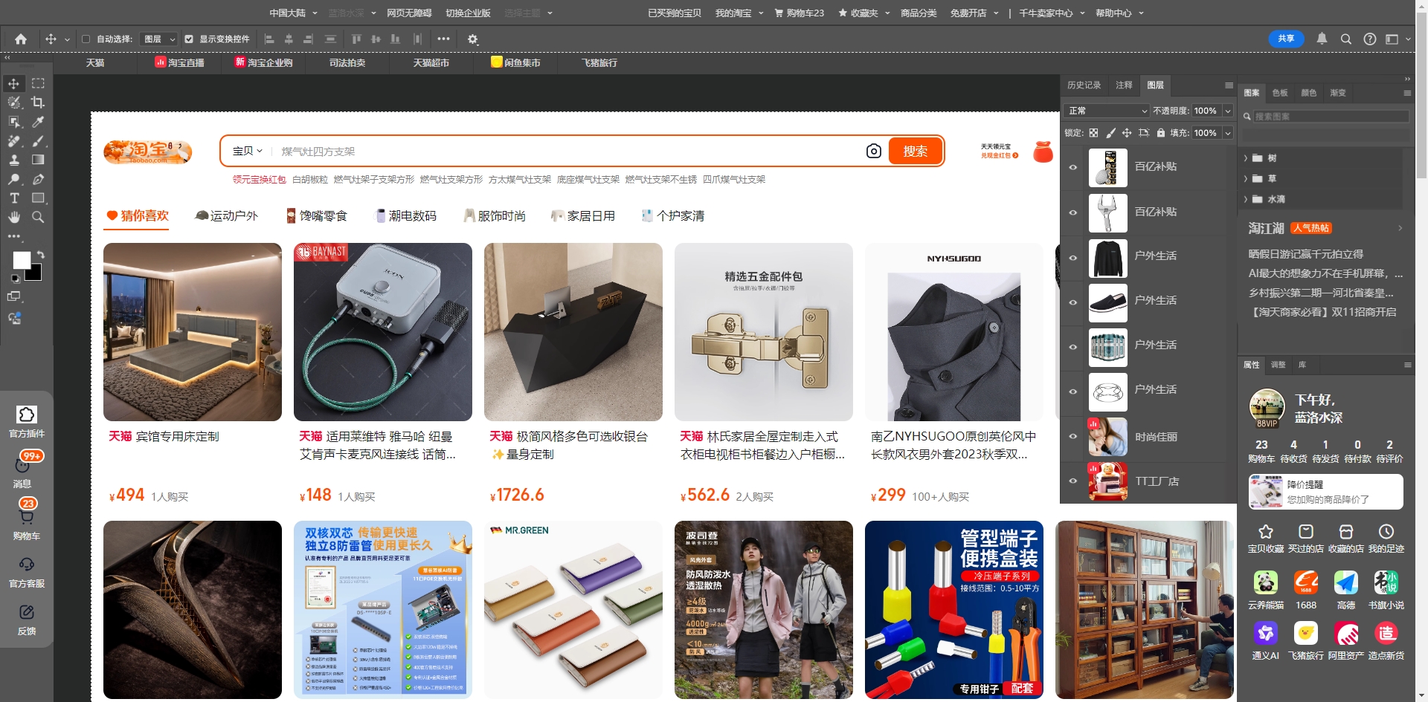Screen dimensions: 1428x702
Task: Switch to the 色板 tab
Action: pyautogui.click(x=1280, y=93)
